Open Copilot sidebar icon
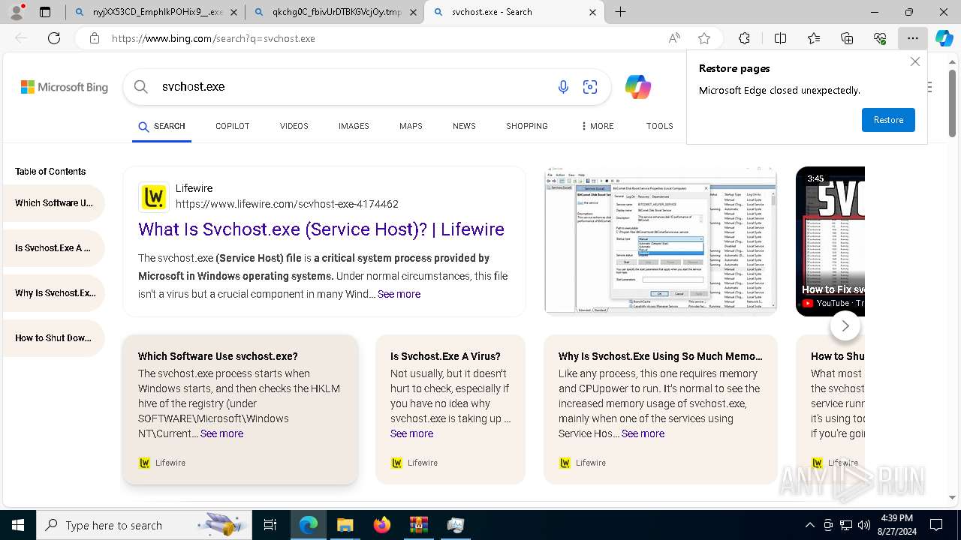Screen dimensions: 961x540 [x=944, y=38]
